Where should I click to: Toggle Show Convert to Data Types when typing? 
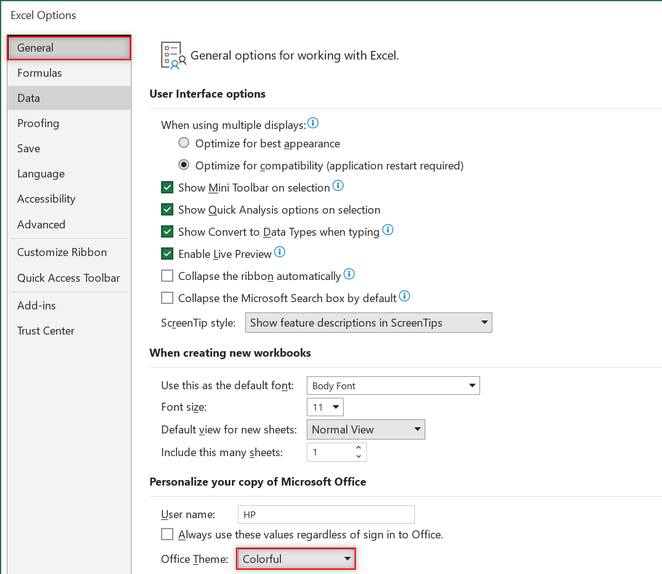[x=167, y=231]
